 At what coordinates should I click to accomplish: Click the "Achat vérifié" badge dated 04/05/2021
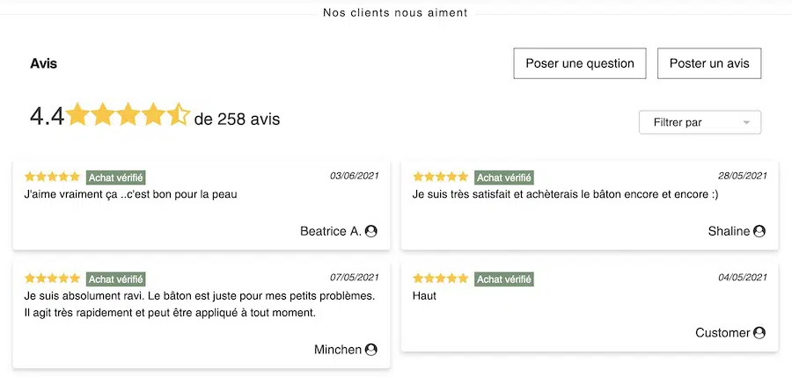503,279
